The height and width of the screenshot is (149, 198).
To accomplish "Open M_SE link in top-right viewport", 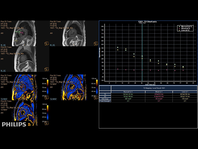I will [x=52, y=44].
